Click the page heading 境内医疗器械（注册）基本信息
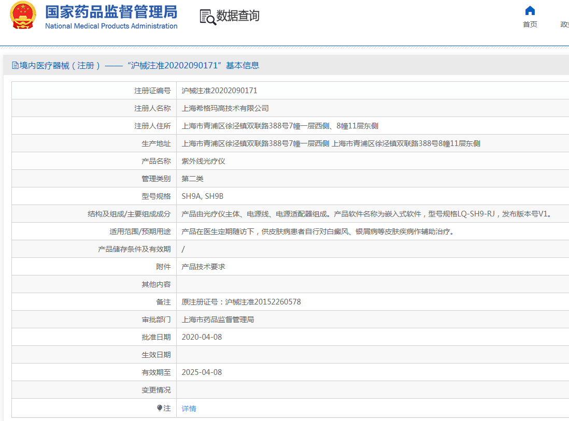Viewport: 569px width, 421px height. click(135, 65)
